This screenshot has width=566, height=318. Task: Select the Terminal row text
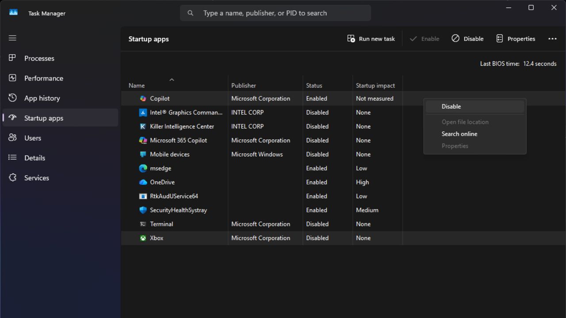[161, 224]
